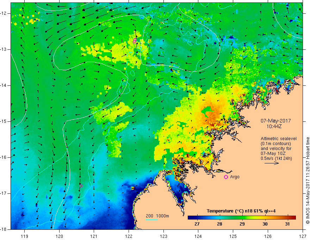310x240 pixels.
Task: Click latitude axis label '-14'
Action: pos(4,85)
